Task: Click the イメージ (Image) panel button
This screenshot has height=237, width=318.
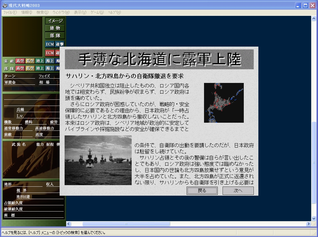Action: click(x=55, y=21)
